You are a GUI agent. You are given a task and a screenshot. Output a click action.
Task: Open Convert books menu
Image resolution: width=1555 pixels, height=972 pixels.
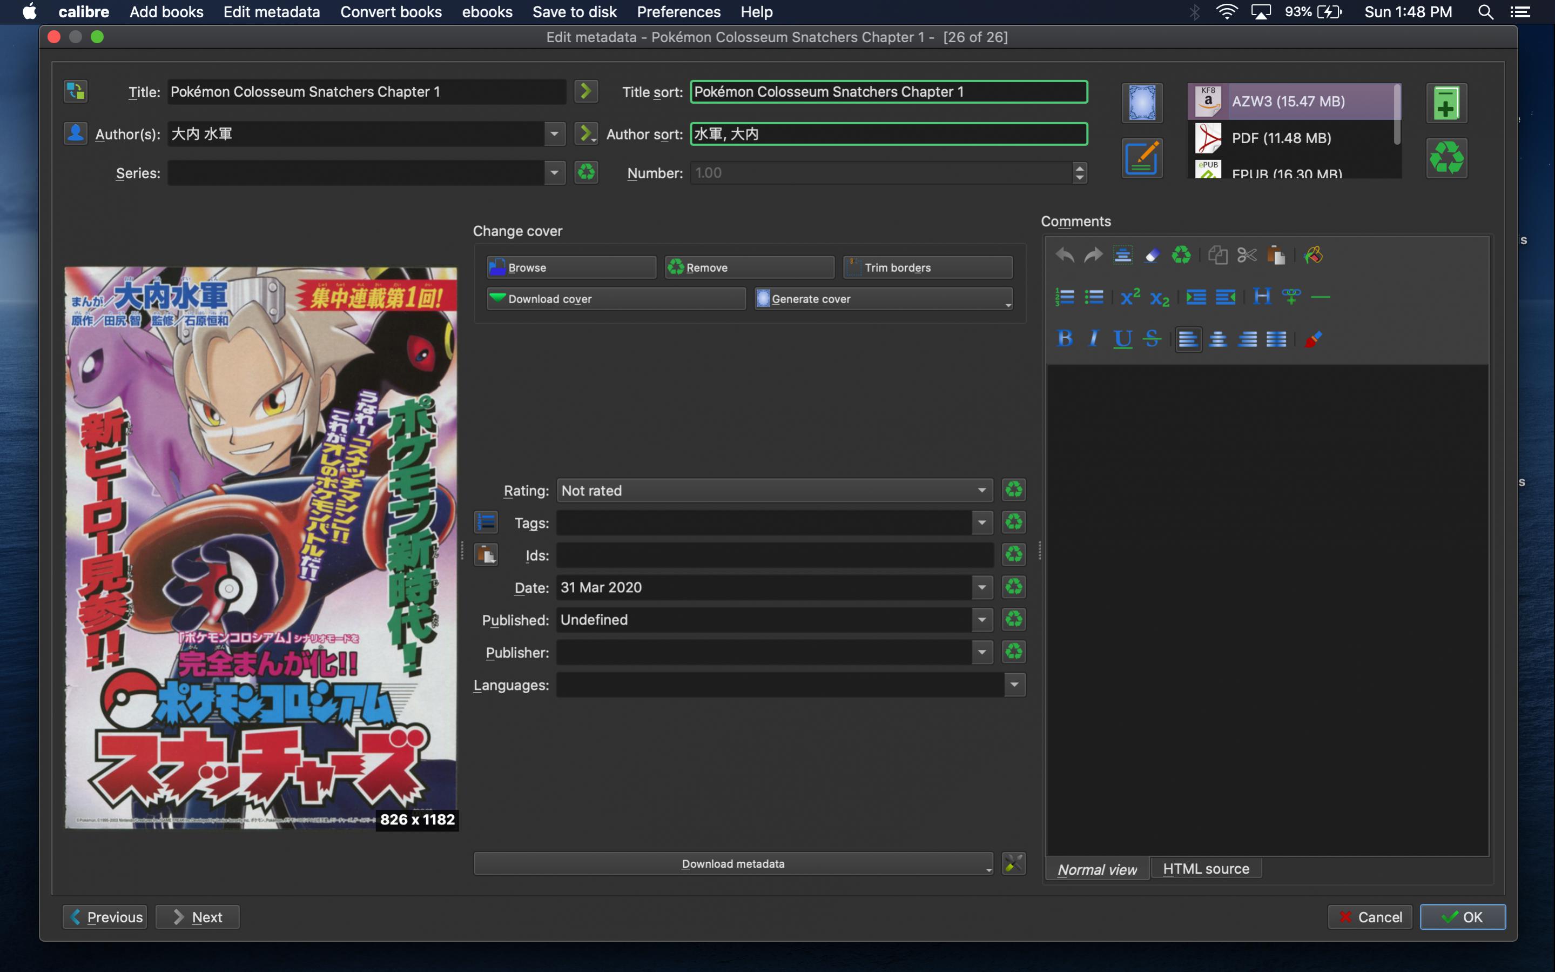(391, 11)
